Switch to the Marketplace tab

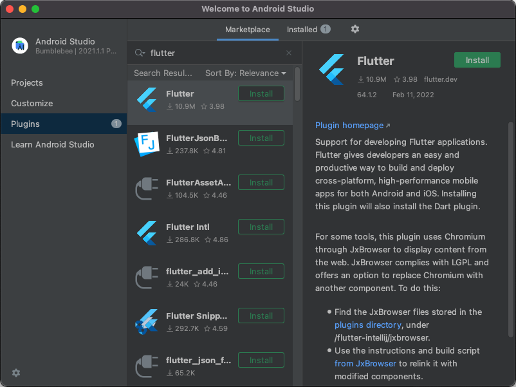[x=248, y=30]
